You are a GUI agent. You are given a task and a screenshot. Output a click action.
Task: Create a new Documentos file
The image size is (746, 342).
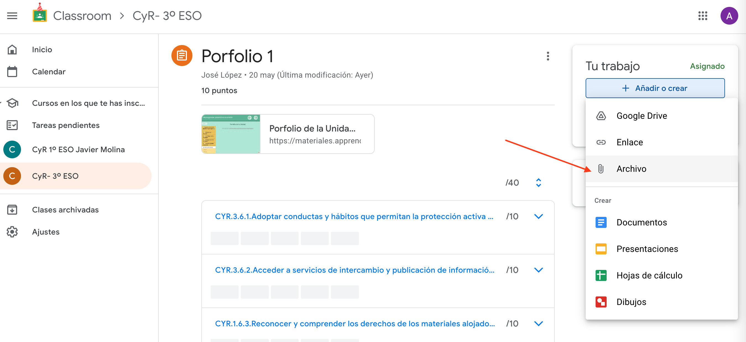pyautogui.click(x=641, y=222)
